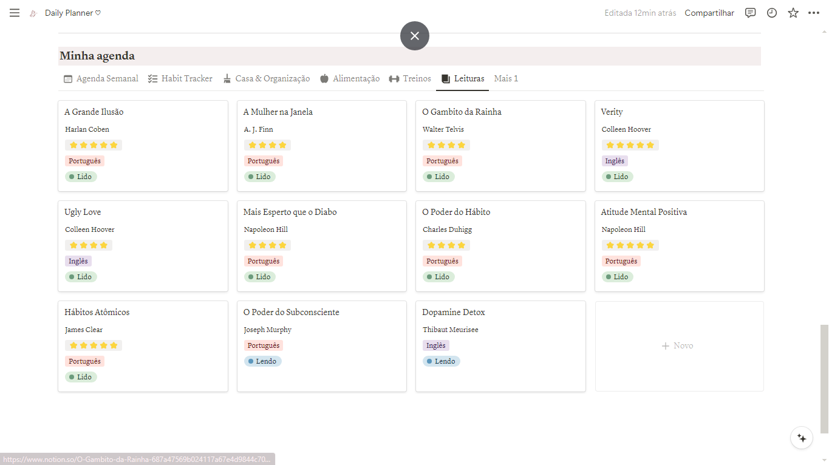Switch to the Habit Tracker tab
The height and width of the screenshot is (465, 829).
180,79
